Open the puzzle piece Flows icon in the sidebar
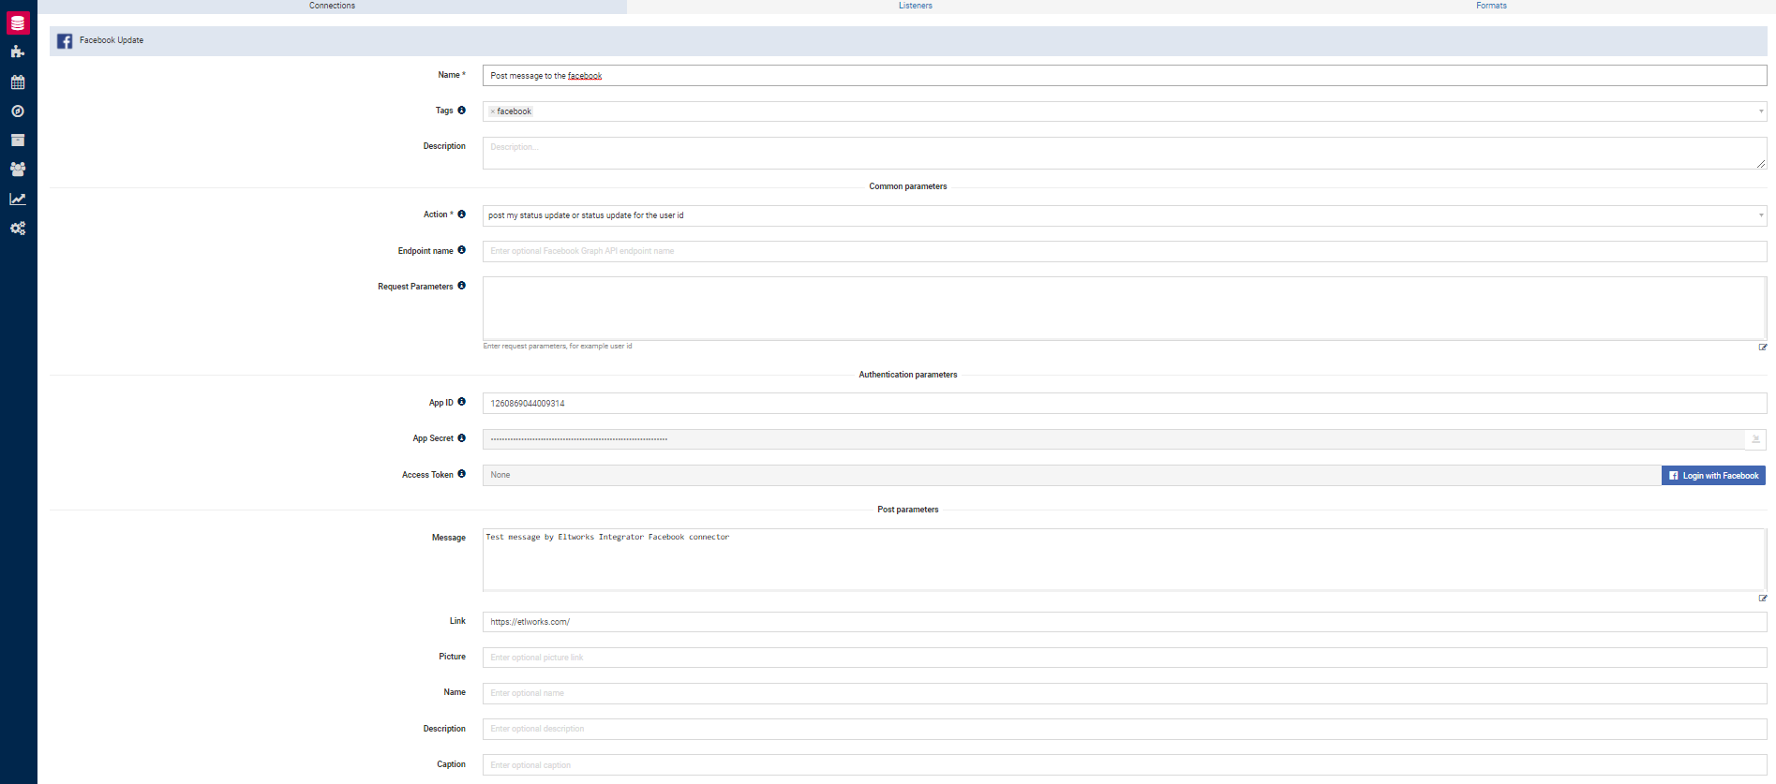Viewport: 1776px width, 784px height. [18, 52]
